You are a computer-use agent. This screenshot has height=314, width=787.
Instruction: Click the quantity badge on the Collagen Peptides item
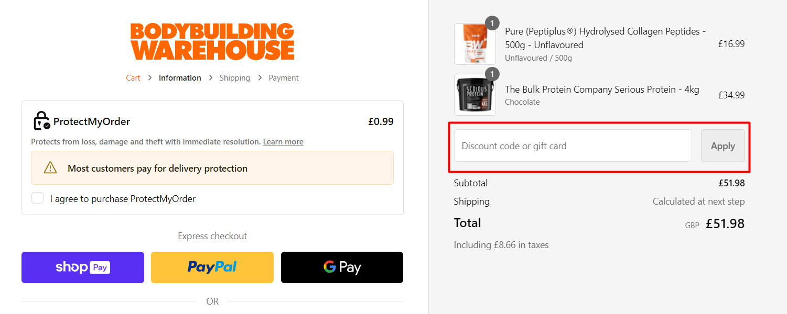[492, 23]
